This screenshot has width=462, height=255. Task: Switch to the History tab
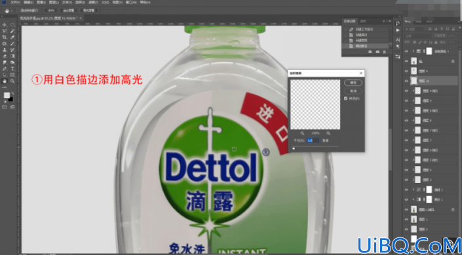pyautogui.click(x=350, y=21)
